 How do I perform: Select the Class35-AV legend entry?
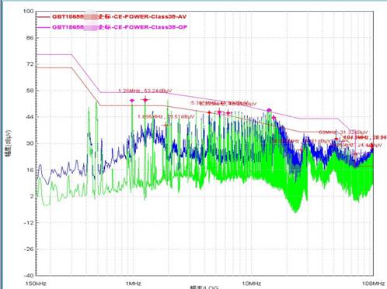(119, 17)
